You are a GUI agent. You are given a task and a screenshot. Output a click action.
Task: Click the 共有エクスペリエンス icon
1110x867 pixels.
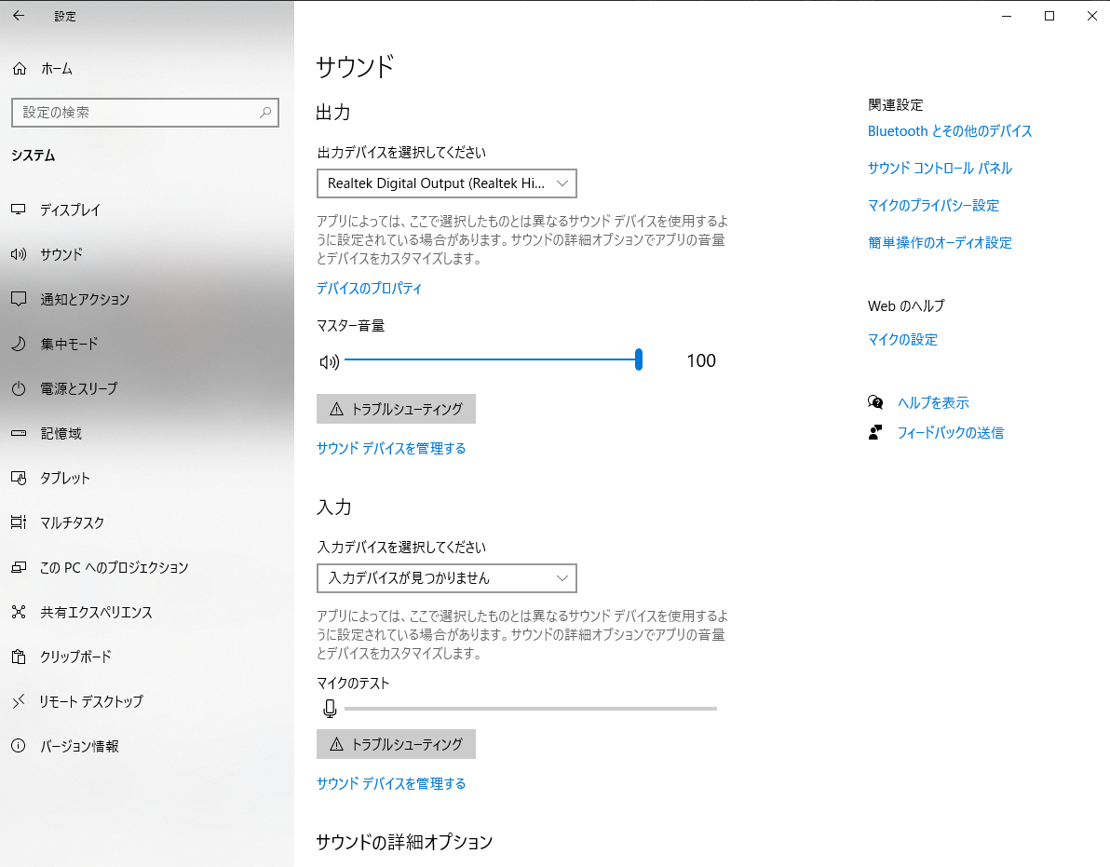(20, 612)
